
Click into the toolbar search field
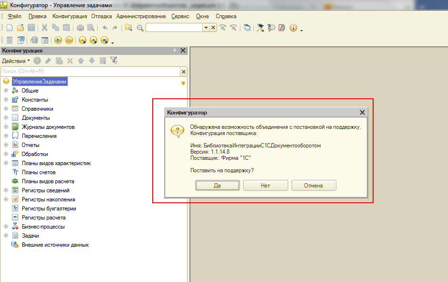[x=174, y=28]
